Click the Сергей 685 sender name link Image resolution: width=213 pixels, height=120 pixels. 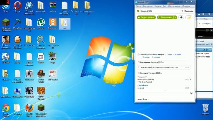[x=143, y=85]
